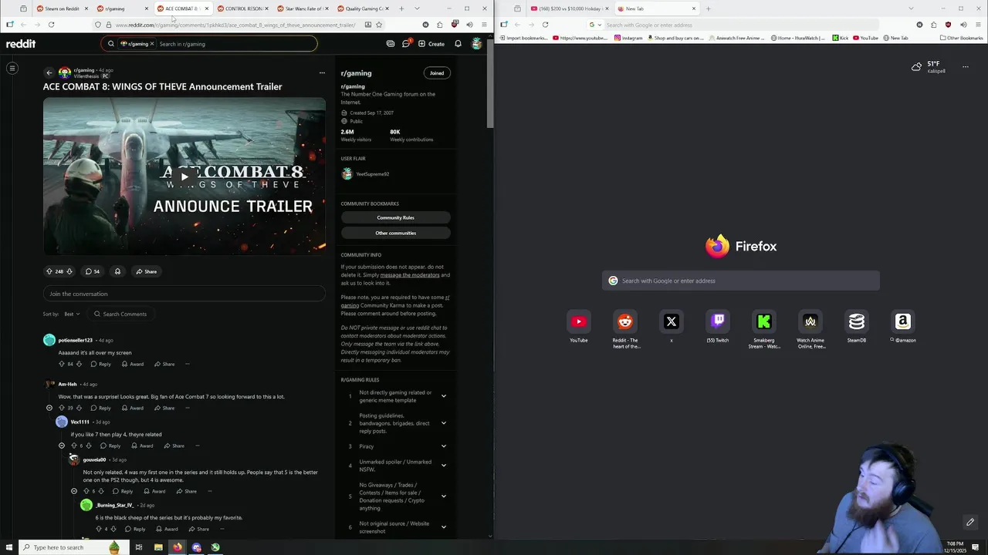Screen dimensions: 988x555
Task: Collapse the gouveia00 comment thread
Action: point(74,491)
